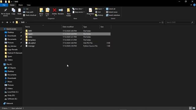Click the Pin to Quick access icon
The height and width of the screenshot is (110, 196).
[x=6, y=10]
